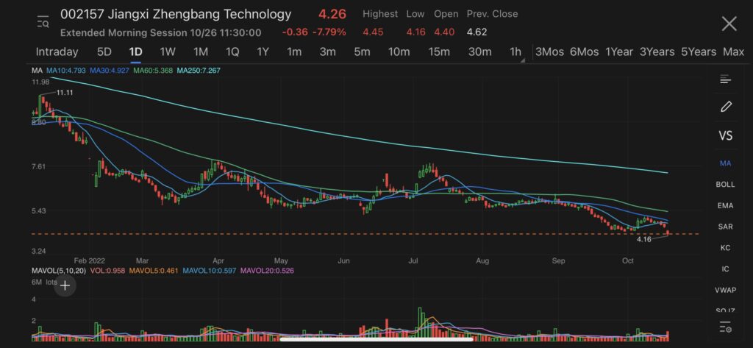The width and height of the screenshot is (753, 348).
Task: Open the chart list panel icon
Action: coord(725,79)
